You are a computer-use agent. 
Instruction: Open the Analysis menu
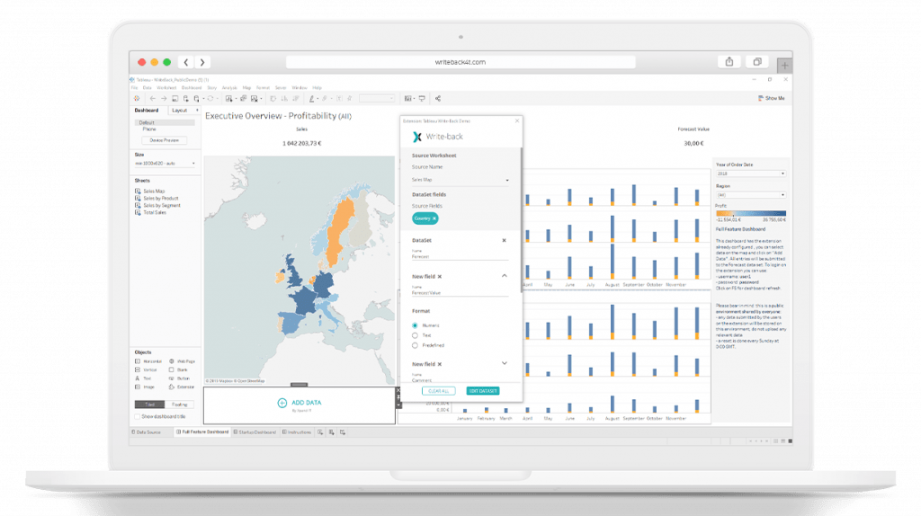[x=229, y=87]
